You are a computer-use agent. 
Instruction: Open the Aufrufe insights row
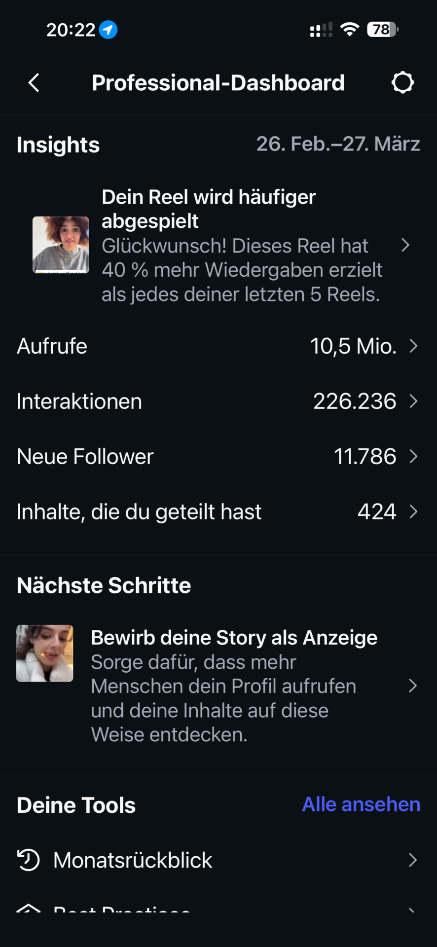[52, 346]
